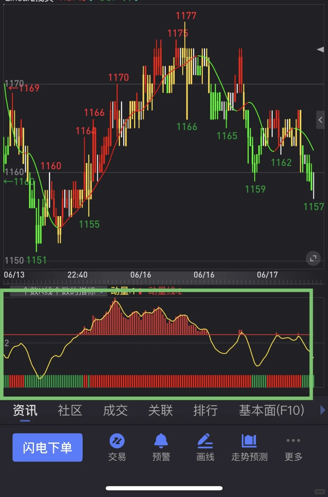Click the red 1169 arrow price label
The image size is (328, 497).
[24, 88]
